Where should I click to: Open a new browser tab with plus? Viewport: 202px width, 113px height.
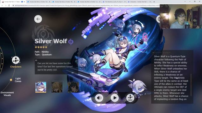pos(154,2)
